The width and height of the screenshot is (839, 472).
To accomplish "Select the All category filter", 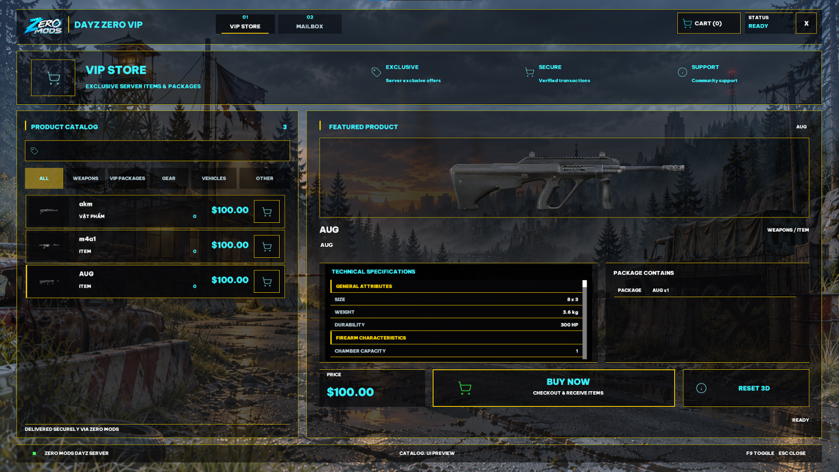I will 44,178.
